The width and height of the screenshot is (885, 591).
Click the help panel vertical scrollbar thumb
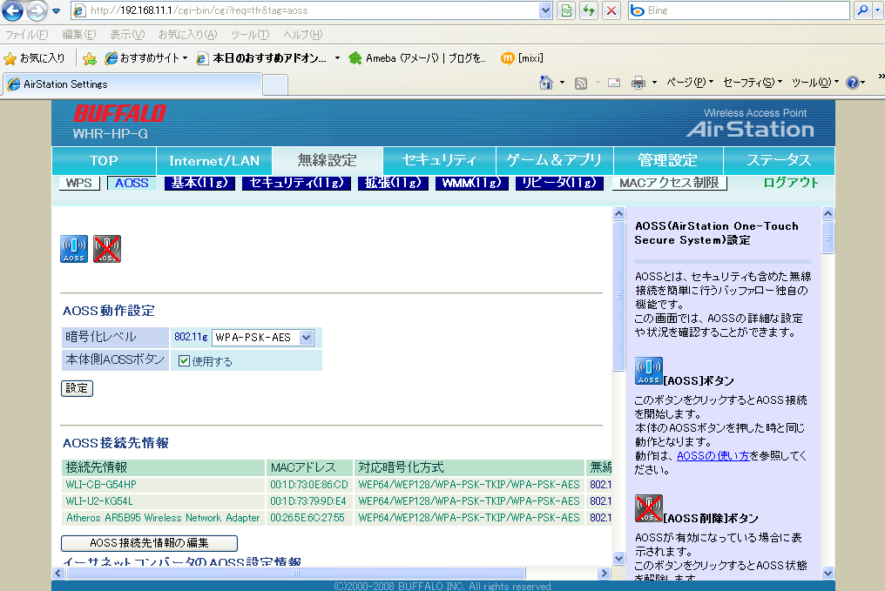point(828,238)
